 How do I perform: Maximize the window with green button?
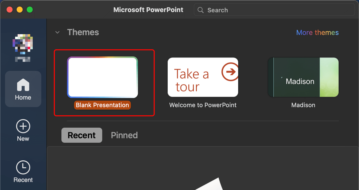(x=30, y=10)
